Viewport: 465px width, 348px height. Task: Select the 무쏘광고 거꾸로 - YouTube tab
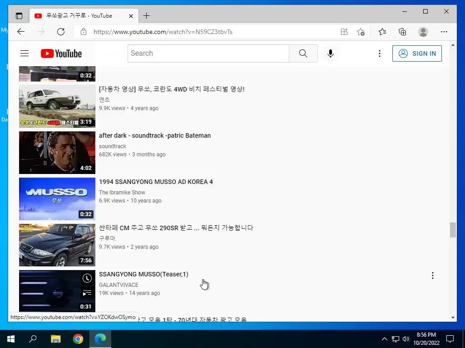84,16
